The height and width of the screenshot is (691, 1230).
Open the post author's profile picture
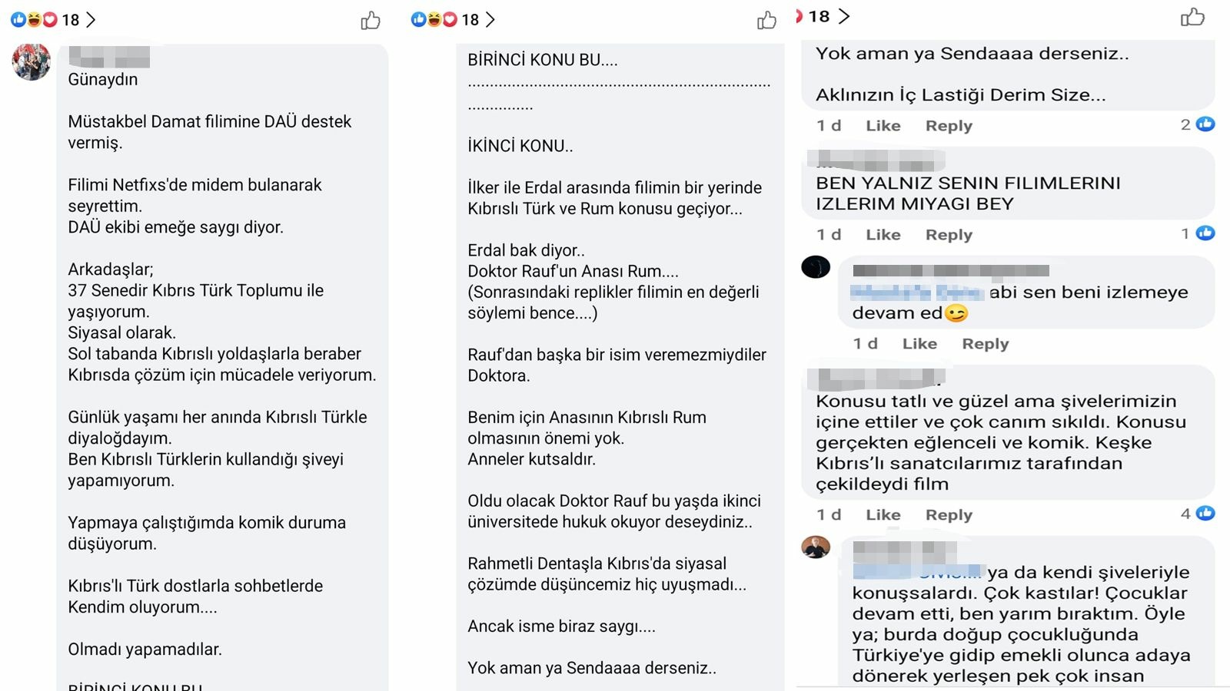(32, 61)
